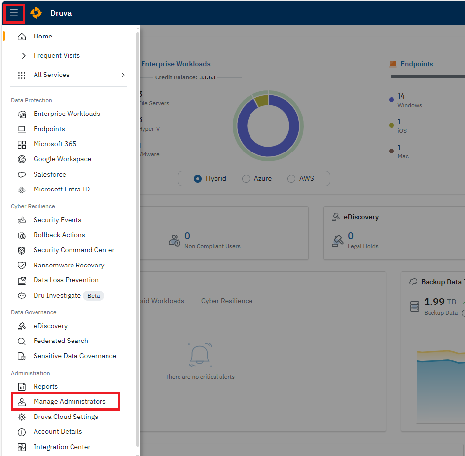Click the Rollback Actions icon
Screen dimensions: 465x456
click(x=22, y=235)
